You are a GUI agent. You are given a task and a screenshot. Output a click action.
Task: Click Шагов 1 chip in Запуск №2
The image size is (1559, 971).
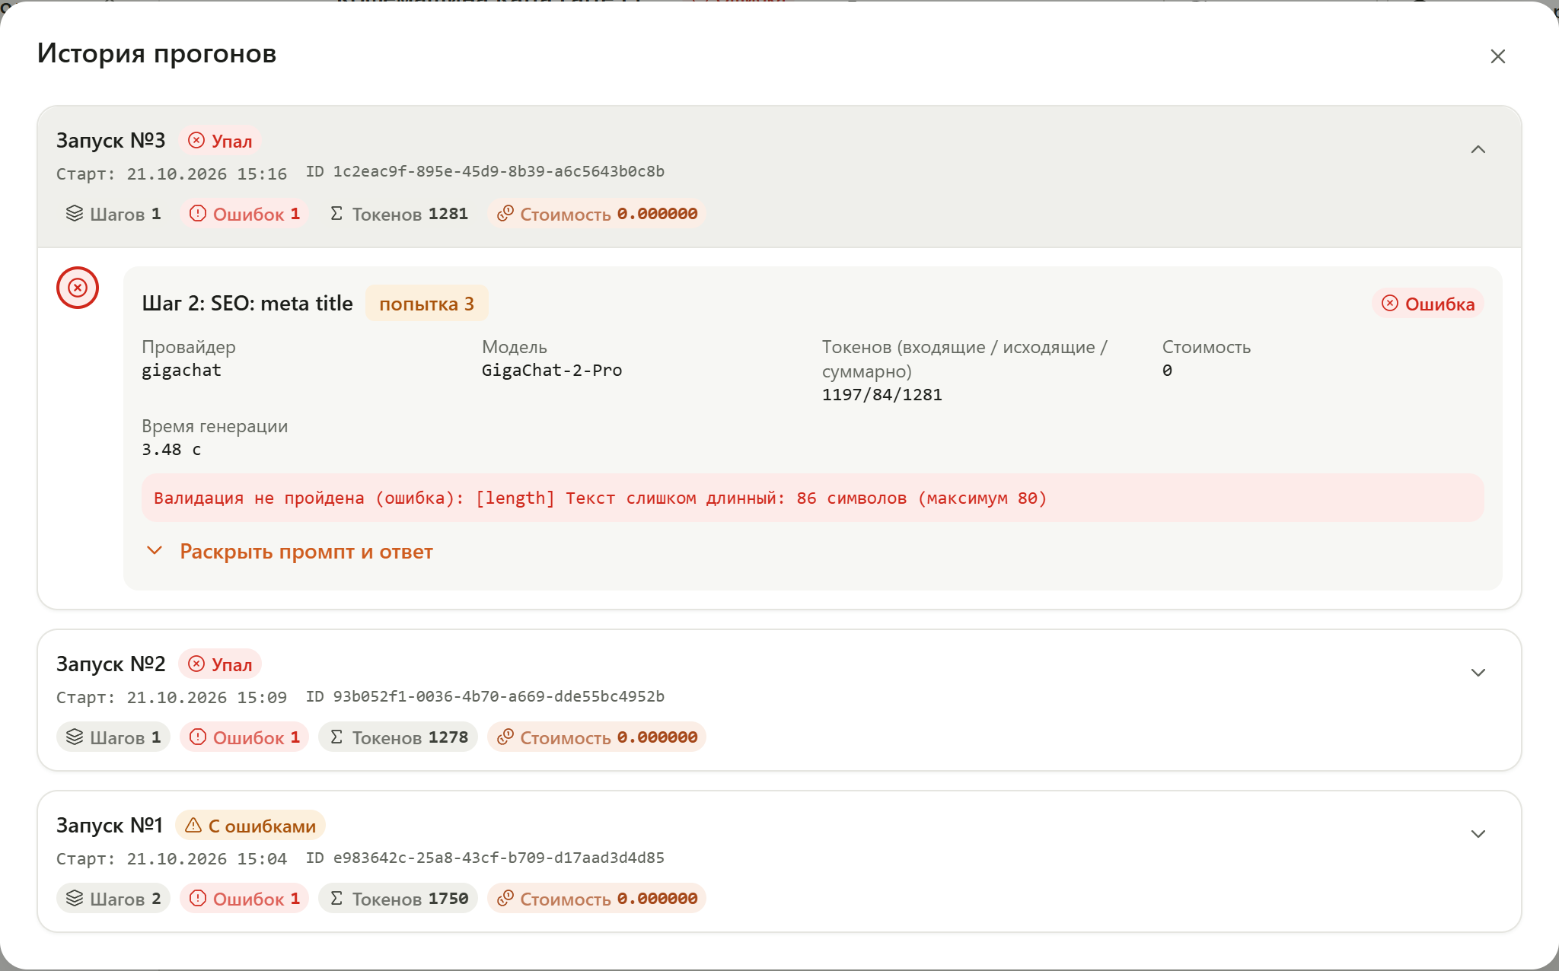coord(113,737)
